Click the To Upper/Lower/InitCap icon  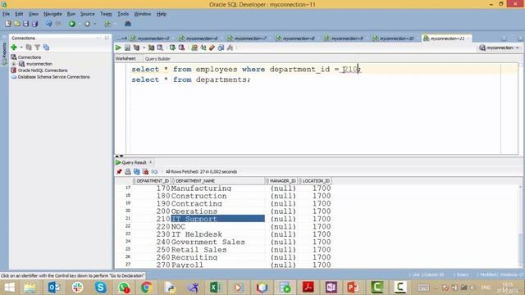[x=203, y=48]
